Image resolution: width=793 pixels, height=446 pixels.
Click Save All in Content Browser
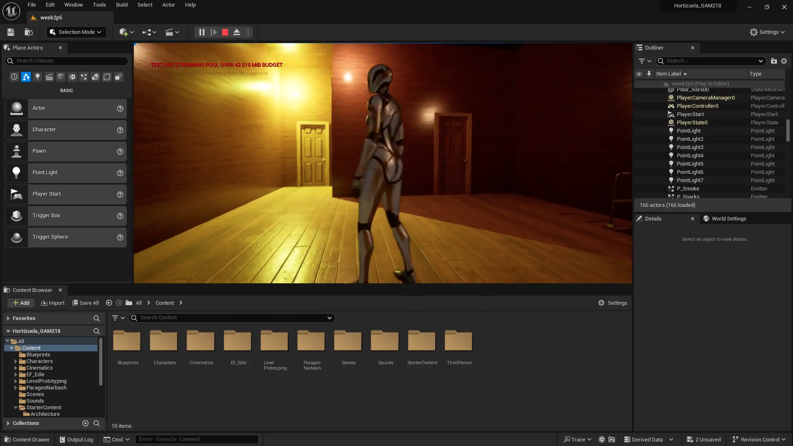coord(85,303)
